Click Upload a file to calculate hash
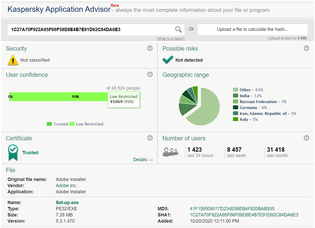The height and width of the screenshot is (228, 315). pyautogui.click(x=252, y=29)
